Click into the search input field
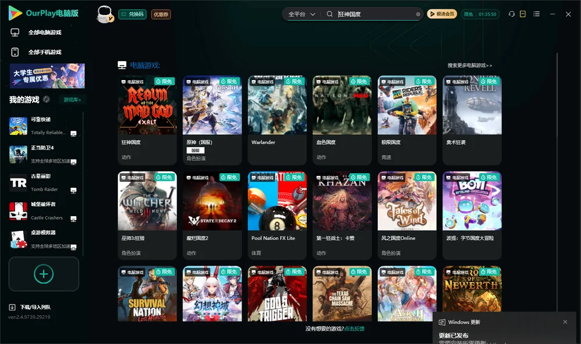This screenshot has height=344, width=581. coord(375,14)
